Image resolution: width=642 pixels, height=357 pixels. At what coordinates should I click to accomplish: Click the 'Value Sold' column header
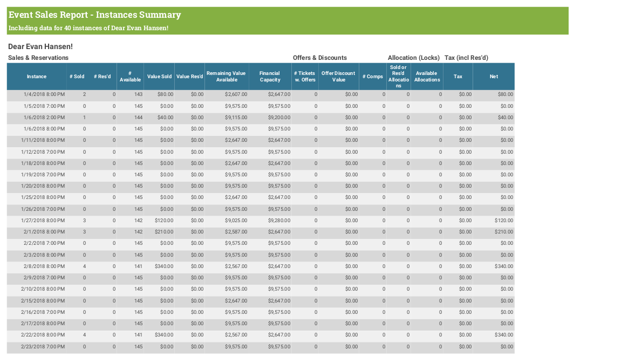[159, 77]
